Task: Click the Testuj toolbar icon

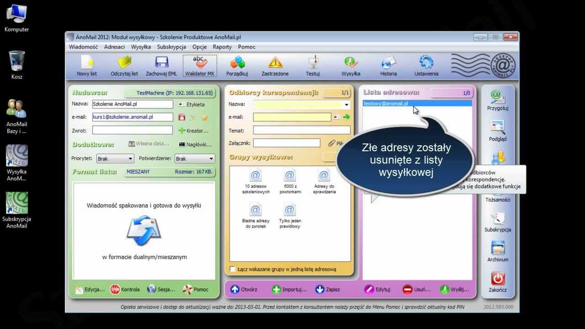Action: (313, 66)
